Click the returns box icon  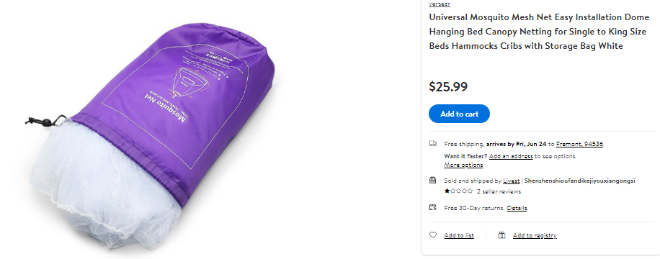(433, 207)
